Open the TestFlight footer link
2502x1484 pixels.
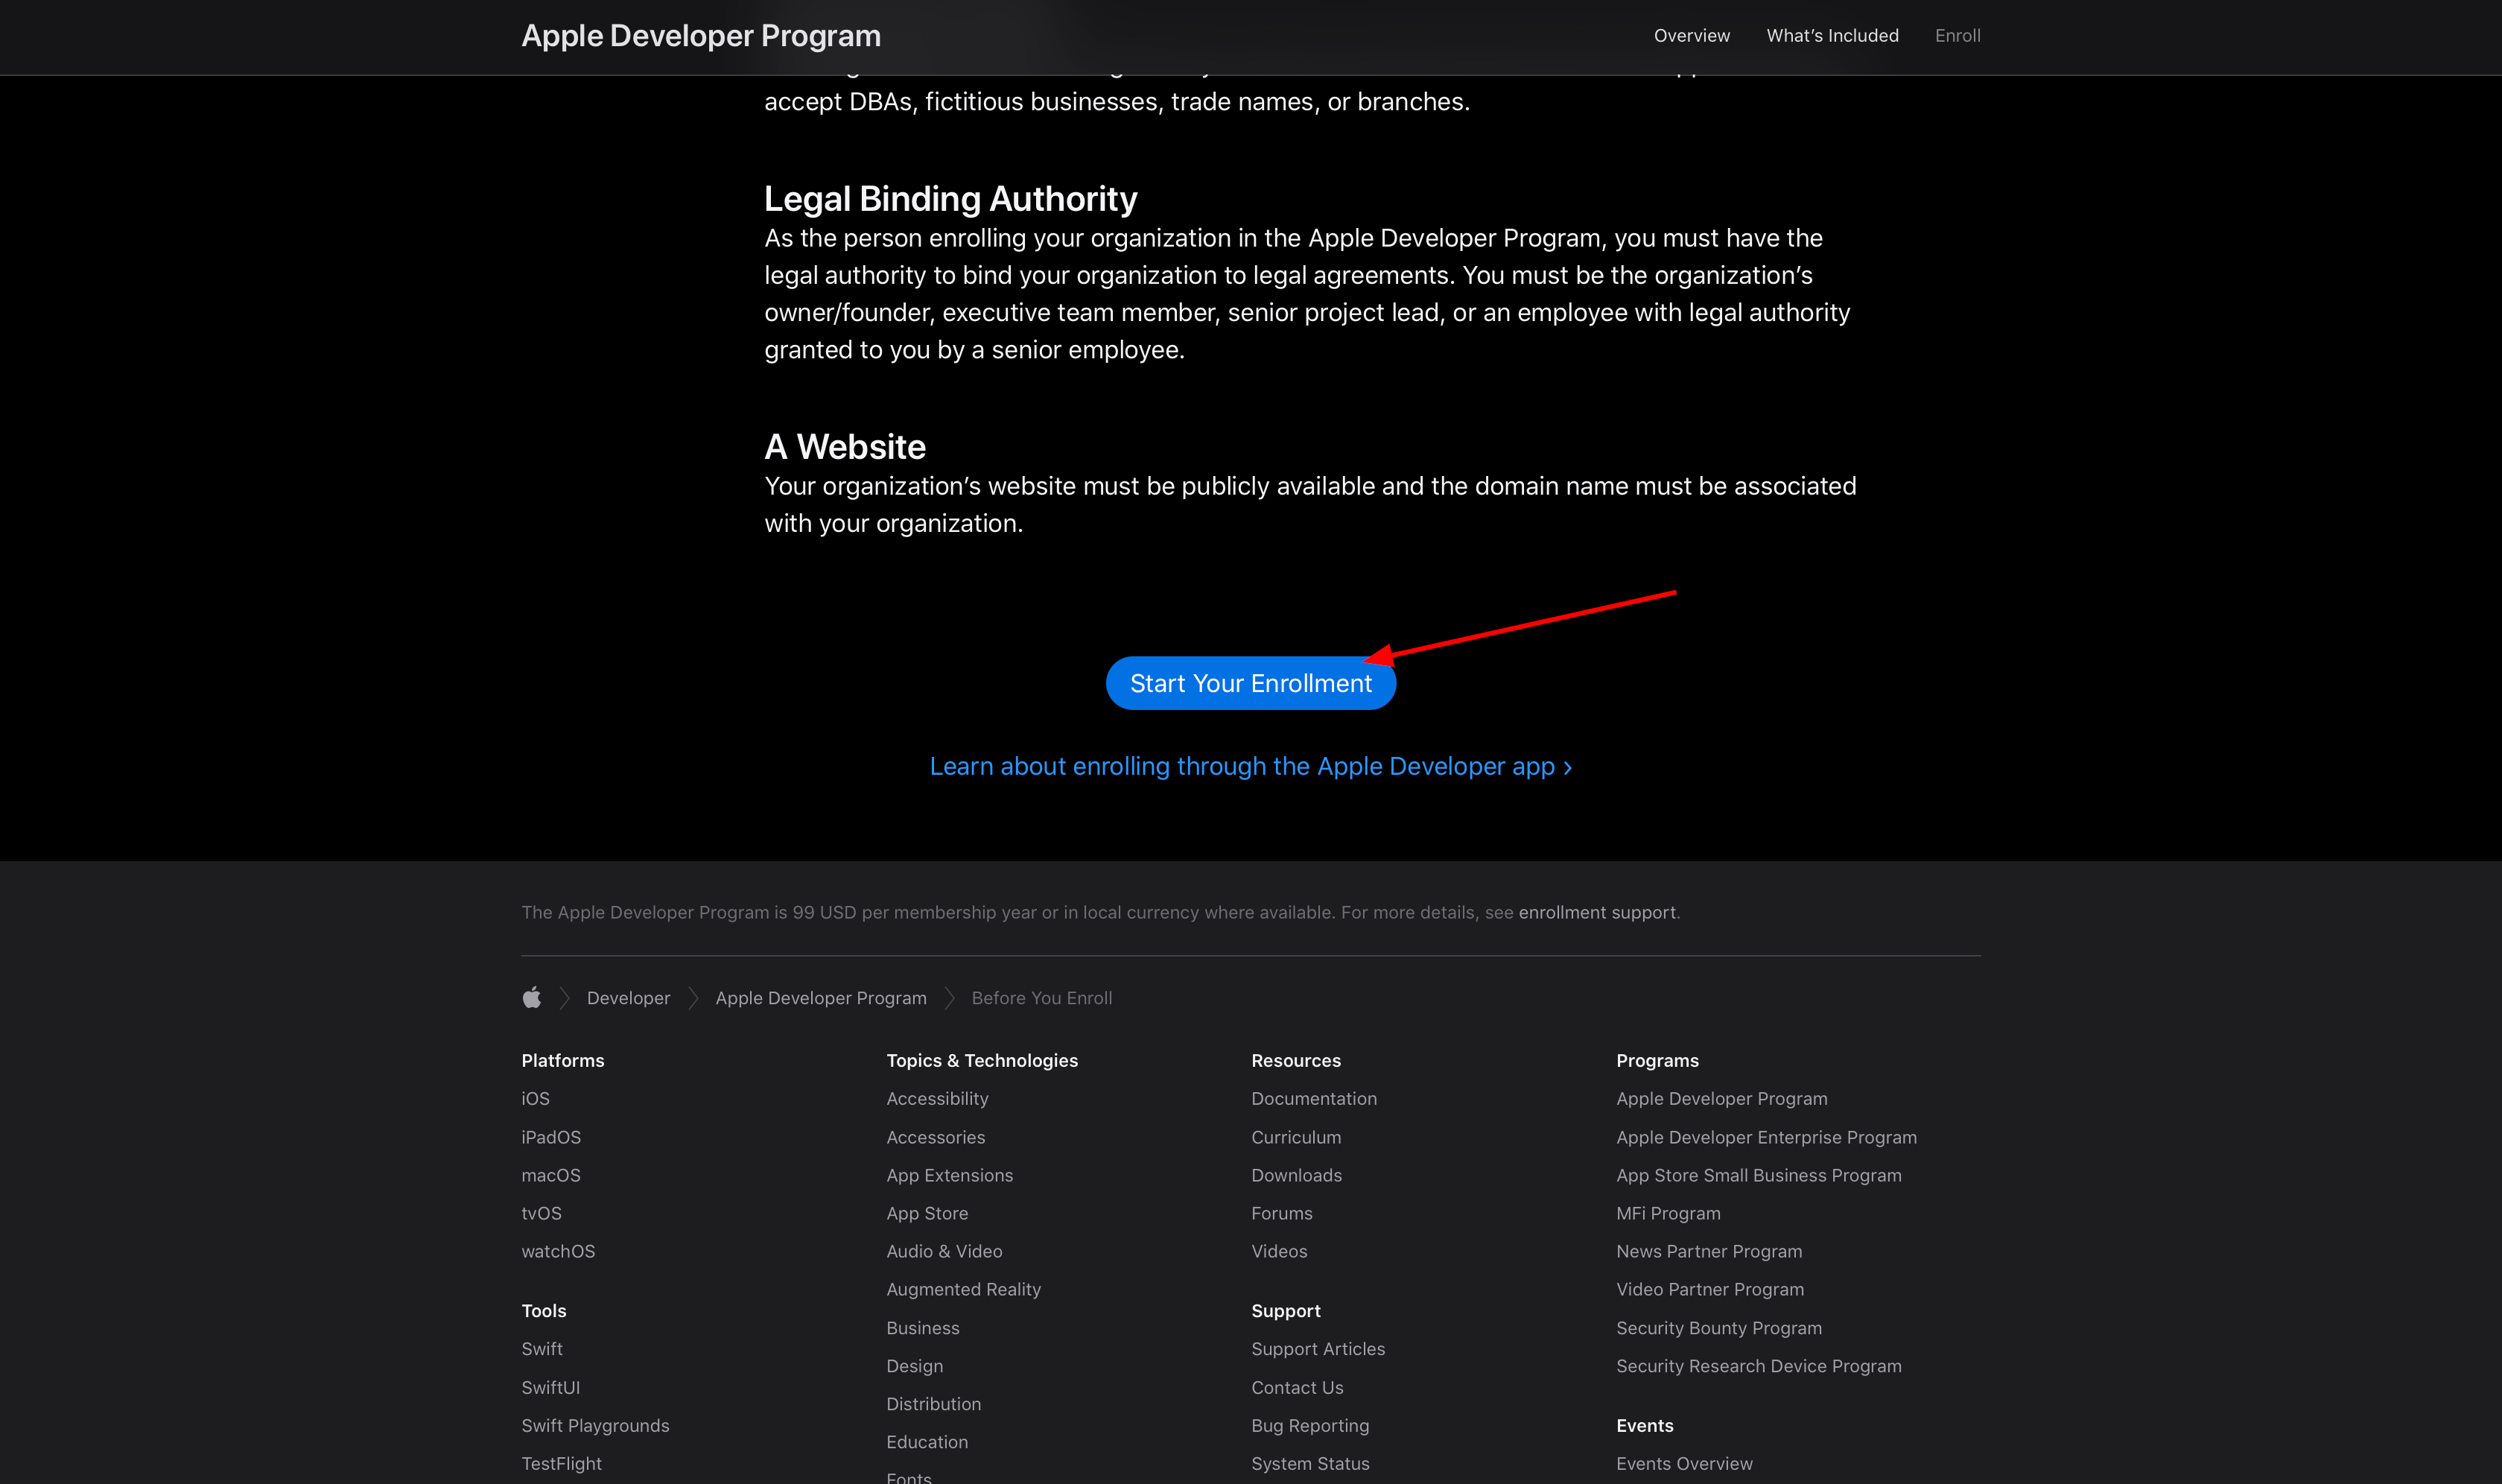point(561,1463)
